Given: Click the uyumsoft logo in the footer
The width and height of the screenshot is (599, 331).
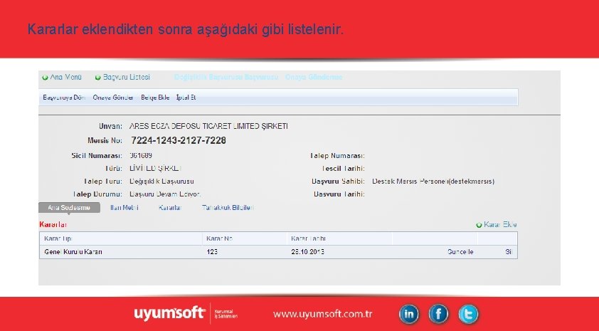Looking at the screenshot, I should [169, 313].
